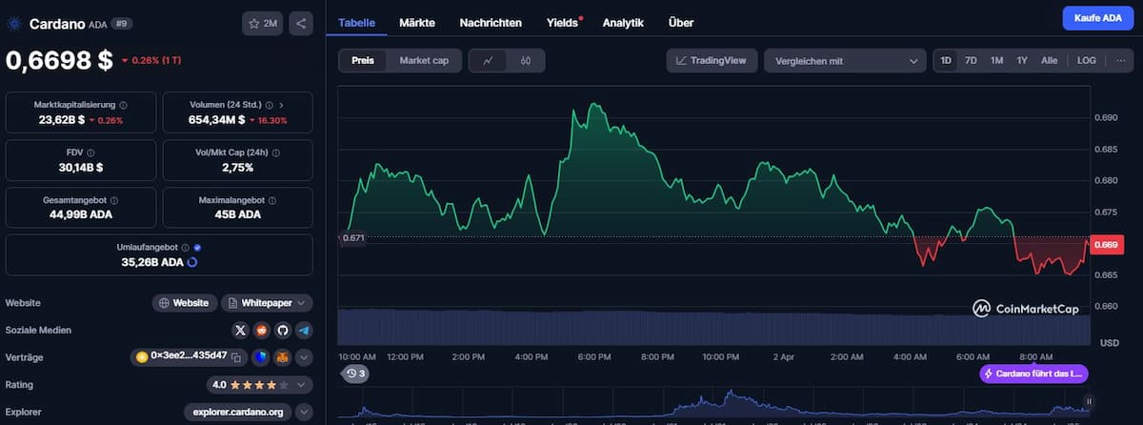
Task: Open info icon beside Vol/Mkt Cap (24h)
Action: click(277, 152)
